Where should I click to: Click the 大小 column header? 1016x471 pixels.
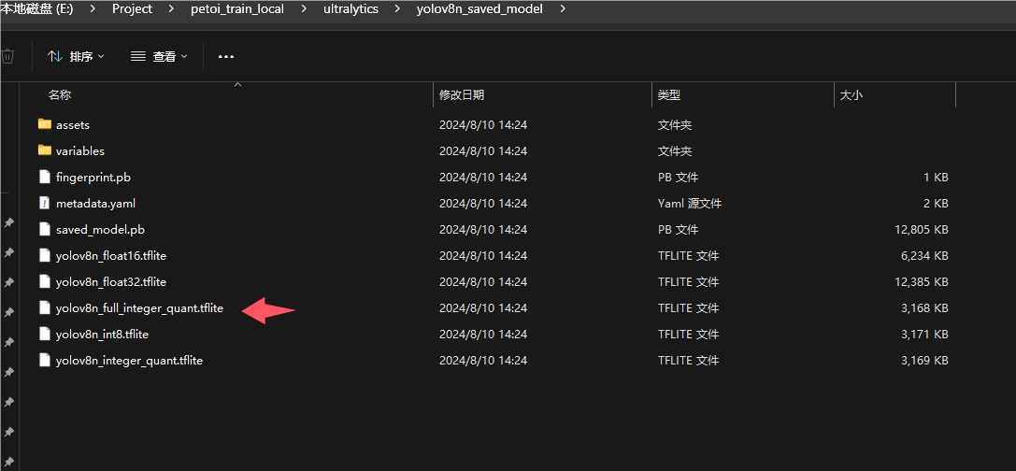(851, 95)
